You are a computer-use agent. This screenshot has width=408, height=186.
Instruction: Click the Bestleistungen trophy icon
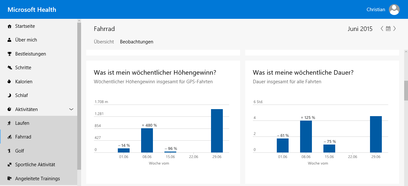(9, 54)
